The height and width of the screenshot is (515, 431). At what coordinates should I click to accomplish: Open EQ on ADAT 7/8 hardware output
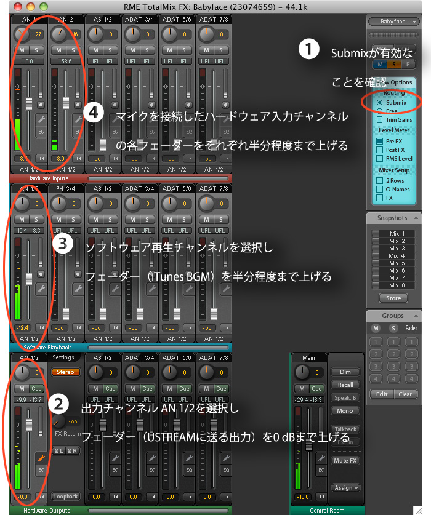226,470
